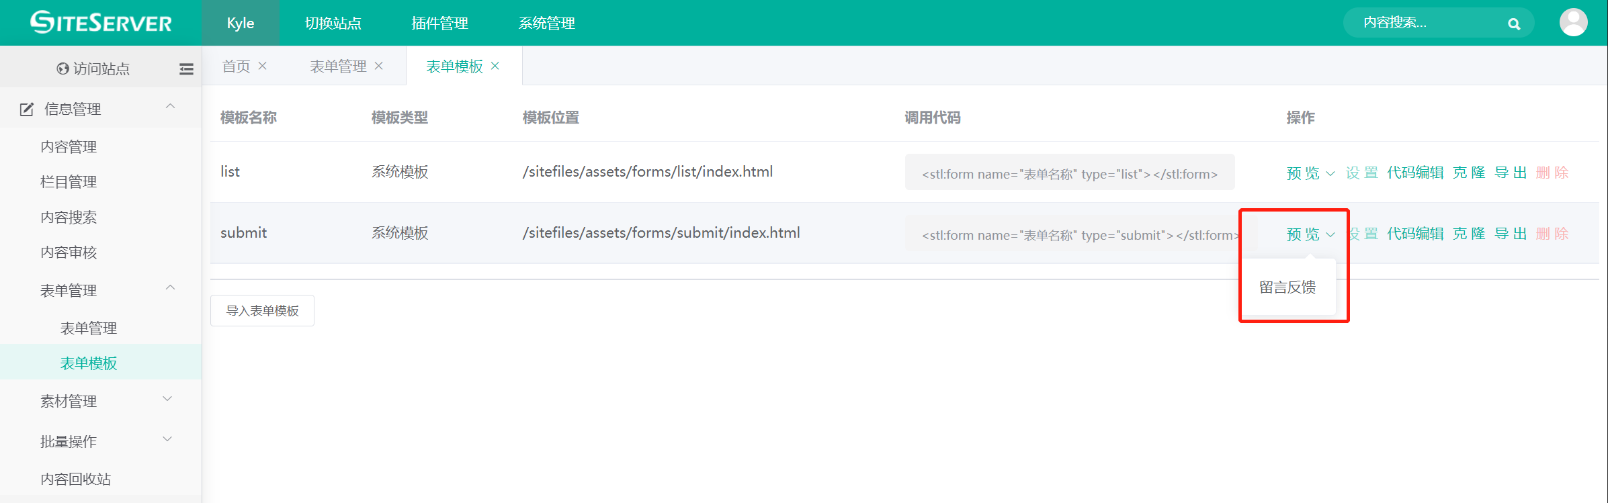
Task: Open 内容回收站 in sidebar
Action: click(x=76, y=479)
